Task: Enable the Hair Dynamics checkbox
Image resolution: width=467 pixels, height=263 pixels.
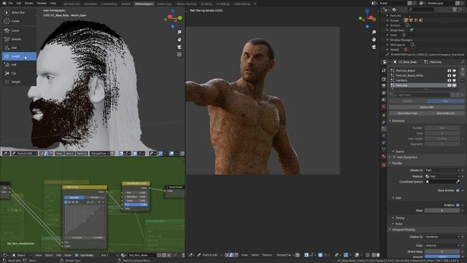Action: click(394, 157)
